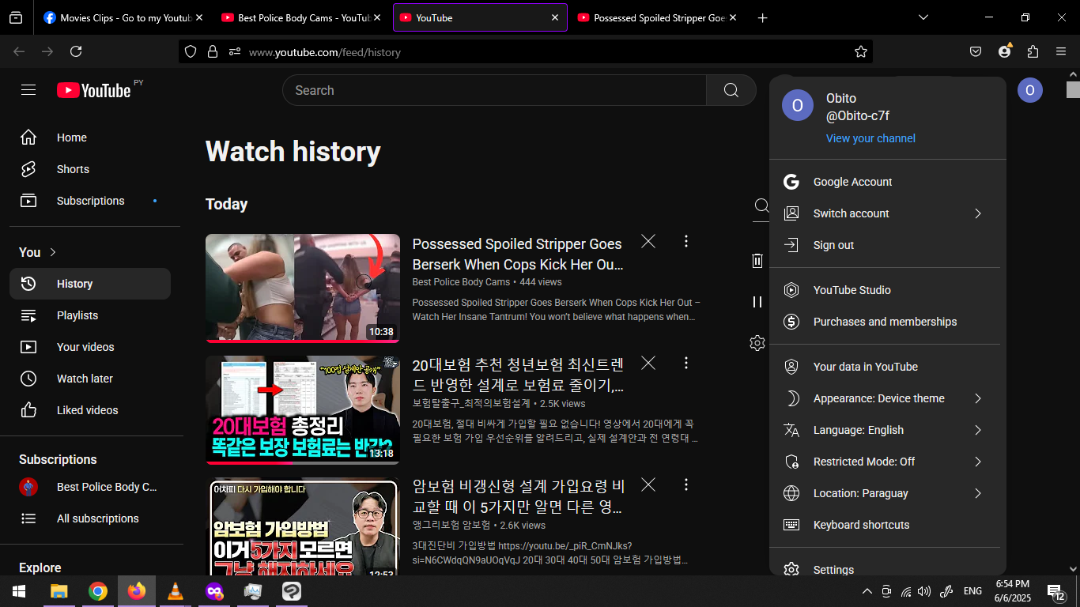Viewport: 1080px width, 607px height.
Task: Remove the Possessed Spoiled Stripper video from history
Action: (x=648, y=242)
